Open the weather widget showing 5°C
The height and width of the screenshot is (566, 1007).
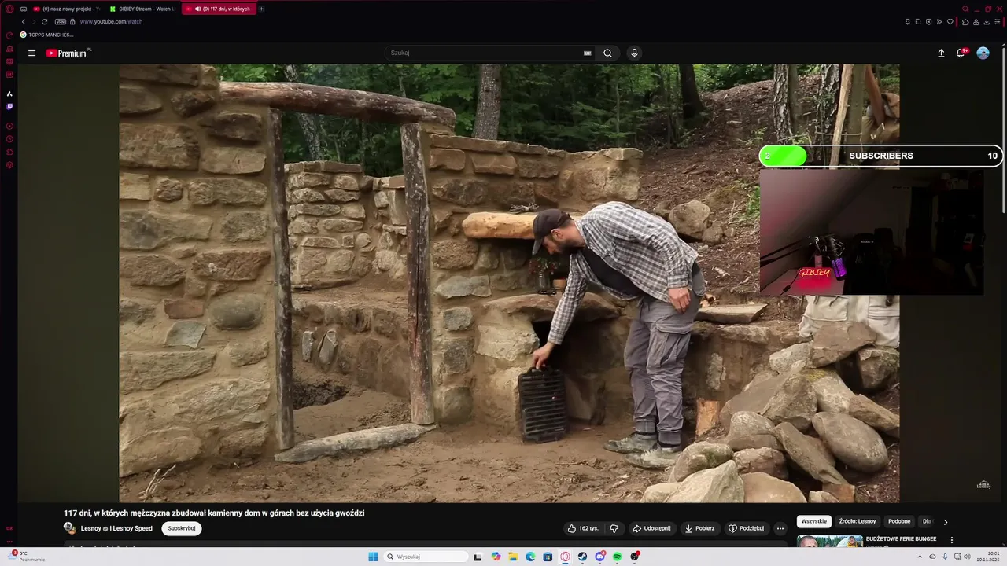pyautogui.click(x=28, y=557)
